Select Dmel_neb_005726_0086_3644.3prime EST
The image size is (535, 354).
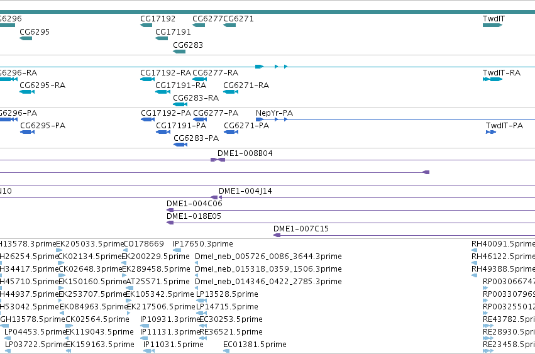click(268, 257)
